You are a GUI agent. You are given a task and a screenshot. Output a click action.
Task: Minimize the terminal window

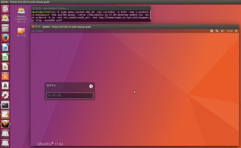[x=37, y=8]
